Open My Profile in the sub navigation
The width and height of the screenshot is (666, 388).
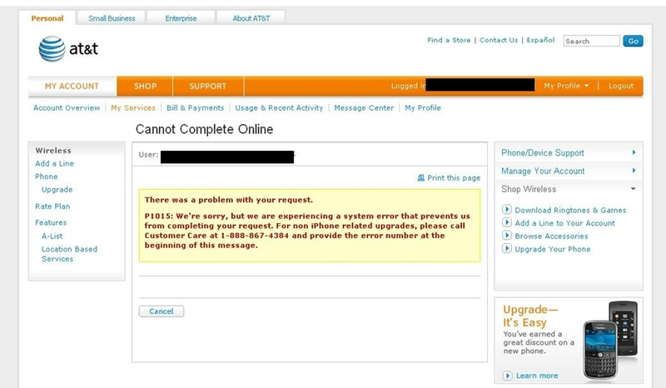click(423, 108)
